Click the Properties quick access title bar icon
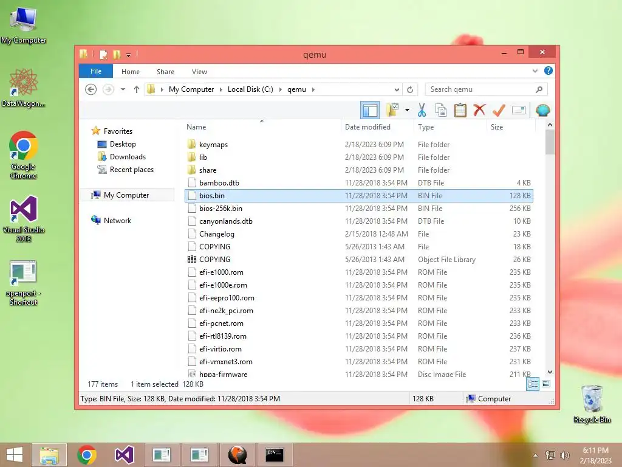This screenshot has height=467, width=622. point(103,54)
